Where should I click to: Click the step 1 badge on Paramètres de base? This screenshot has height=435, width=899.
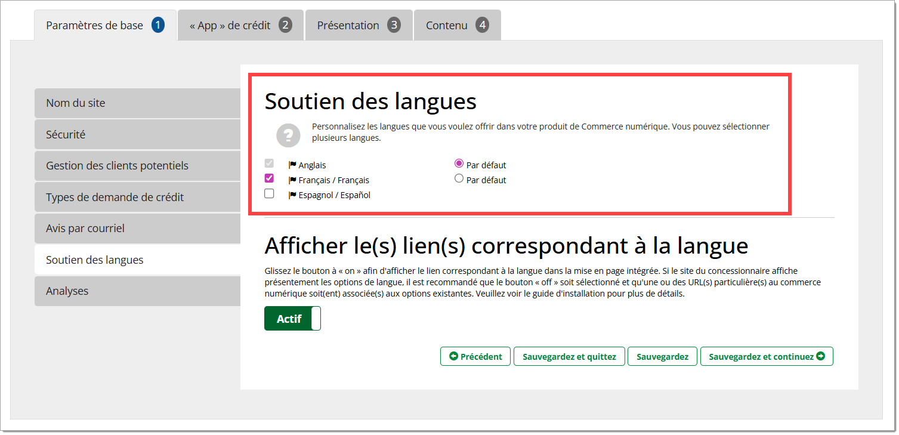pos(157,25)
